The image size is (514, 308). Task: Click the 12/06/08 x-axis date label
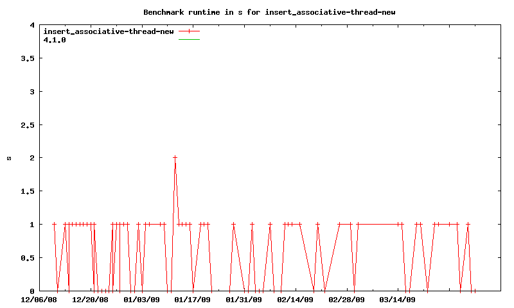click(39, 299)
